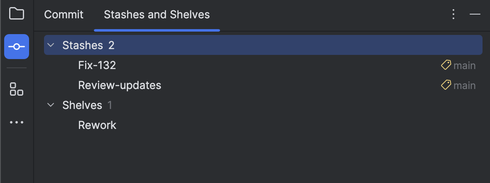Click the Stashes count number 2
Screen dimensions: 490x183
(x=111, y=45)
